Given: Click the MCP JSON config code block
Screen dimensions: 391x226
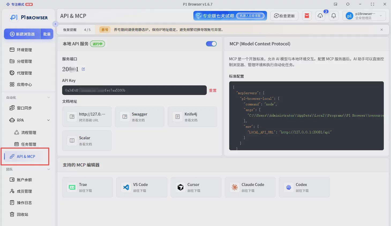Looking at the screenshot, I should click(306, 116).
